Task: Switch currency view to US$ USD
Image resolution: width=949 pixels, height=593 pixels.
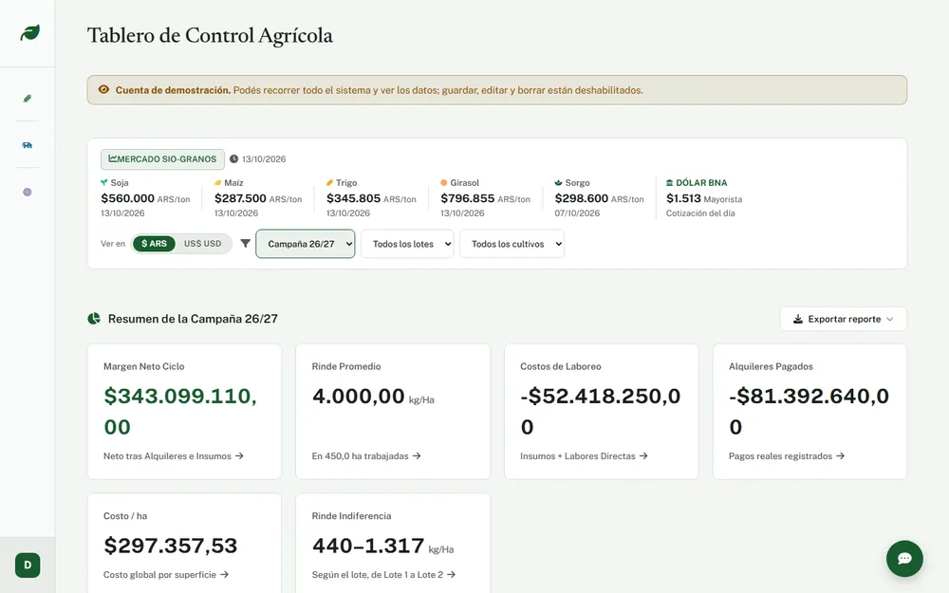Action: (x=203, y=243)
